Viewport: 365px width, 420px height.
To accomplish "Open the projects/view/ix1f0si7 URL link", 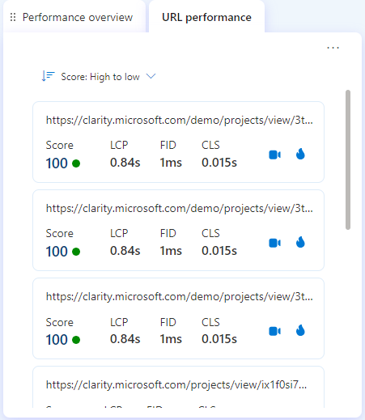I will pyautogui.click(x=176, y=385).
